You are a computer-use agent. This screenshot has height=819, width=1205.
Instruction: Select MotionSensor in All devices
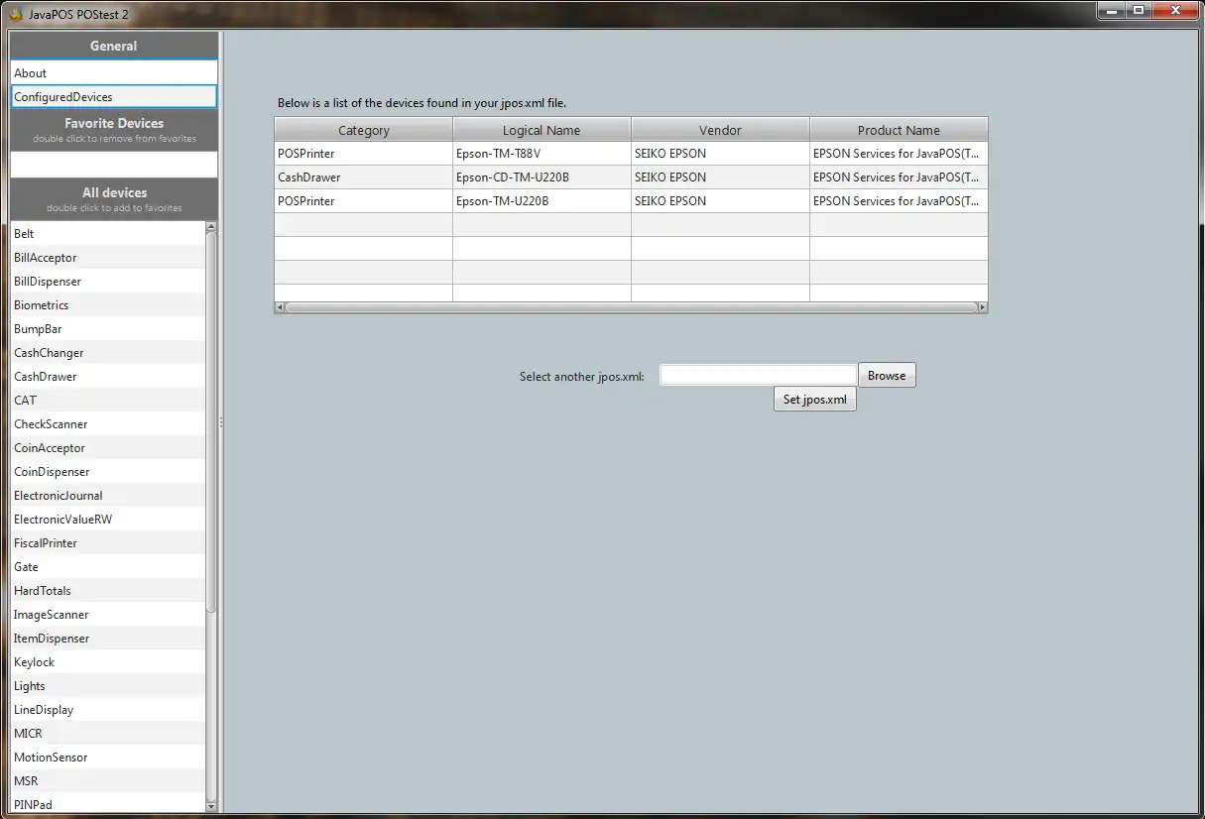click(107, 758)
